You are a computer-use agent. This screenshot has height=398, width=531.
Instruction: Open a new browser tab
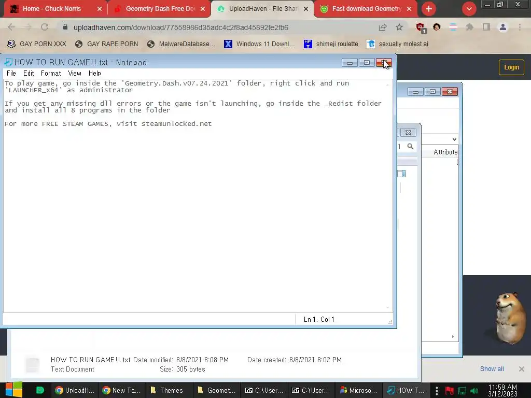pos(429,9)
